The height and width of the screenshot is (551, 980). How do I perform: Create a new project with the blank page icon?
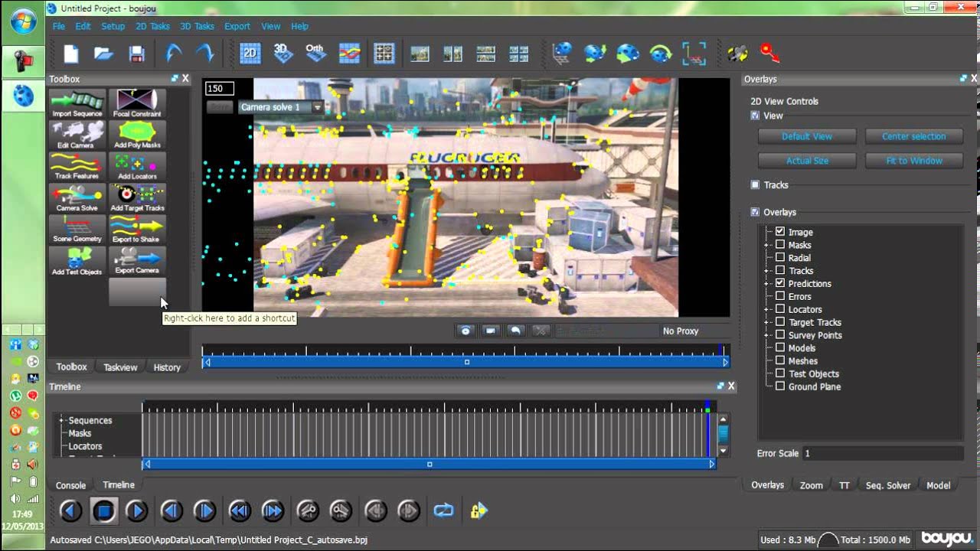71,53
